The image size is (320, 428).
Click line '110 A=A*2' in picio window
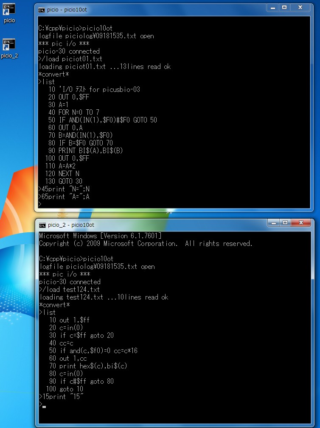pyautogui.click(x=60, y=165)
